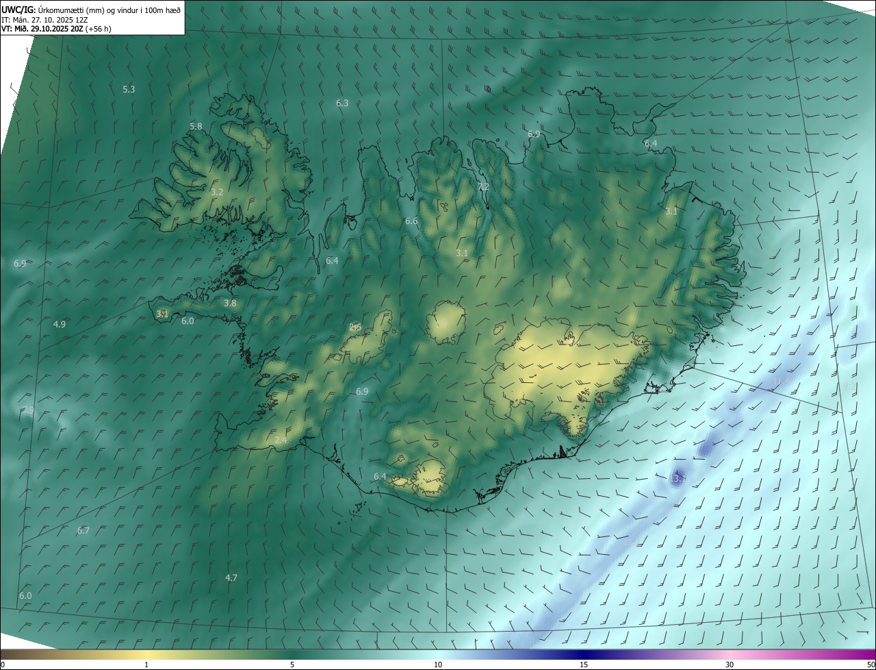Image resolution: width=876 pixels, height=670 pixels.
Task: Select the 3.8 value label on the map
Action: (230, 303)
